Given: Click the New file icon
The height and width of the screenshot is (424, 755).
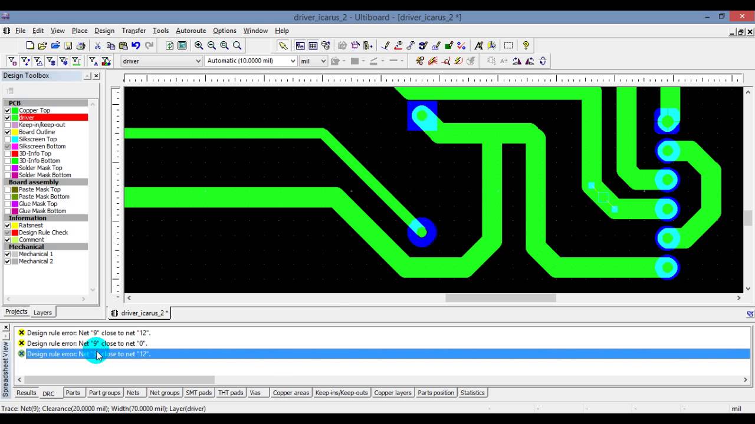Looking at the screenshot, I should pos(30,45).
